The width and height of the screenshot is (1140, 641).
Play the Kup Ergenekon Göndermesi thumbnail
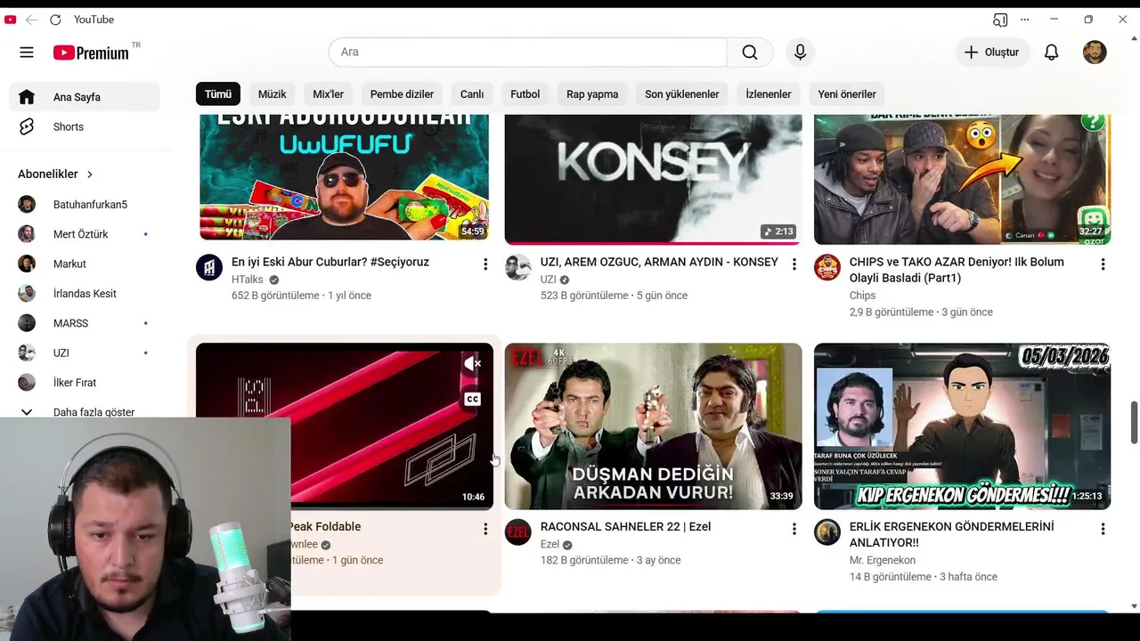tap(962, 426)
